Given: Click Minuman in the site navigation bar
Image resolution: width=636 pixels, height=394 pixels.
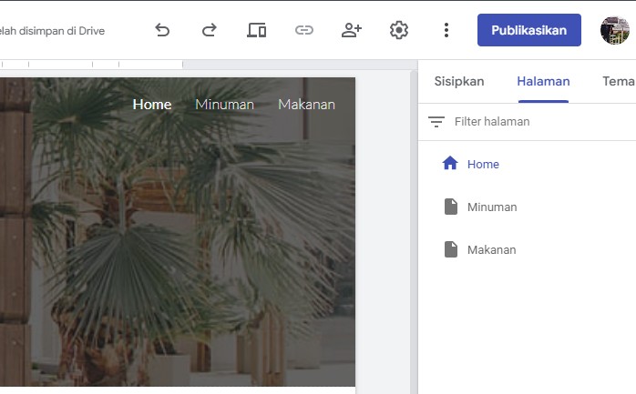Looking at the screenshot, I should pyautogui.click(x=225, y=105).
